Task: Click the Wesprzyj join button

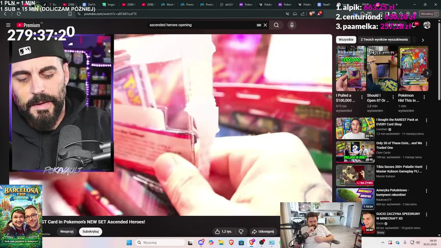Action: pyautogui.click(x=67, y=232)
